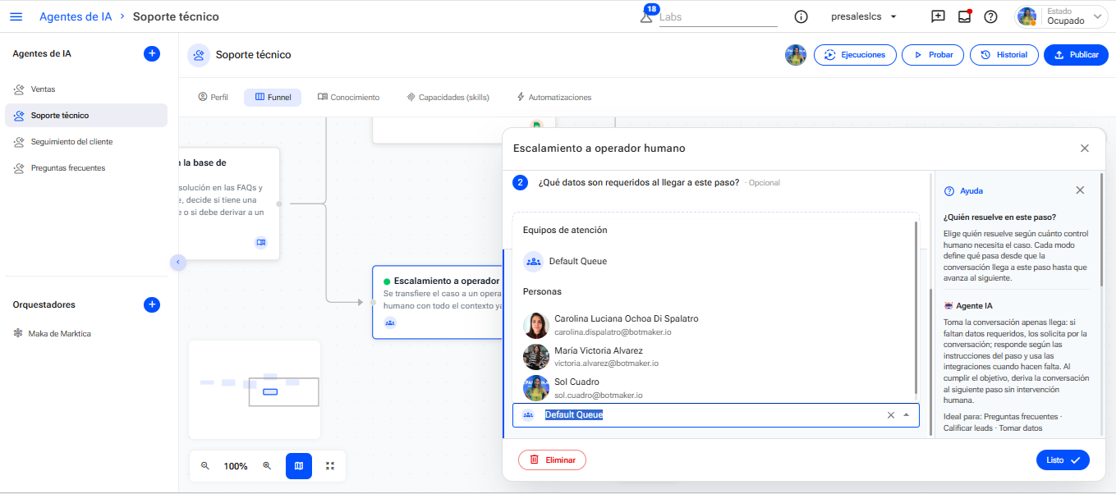The image size is (1116, 494).
Task: Clear the Default Queue selection
Action: click(x=891, y=415)
